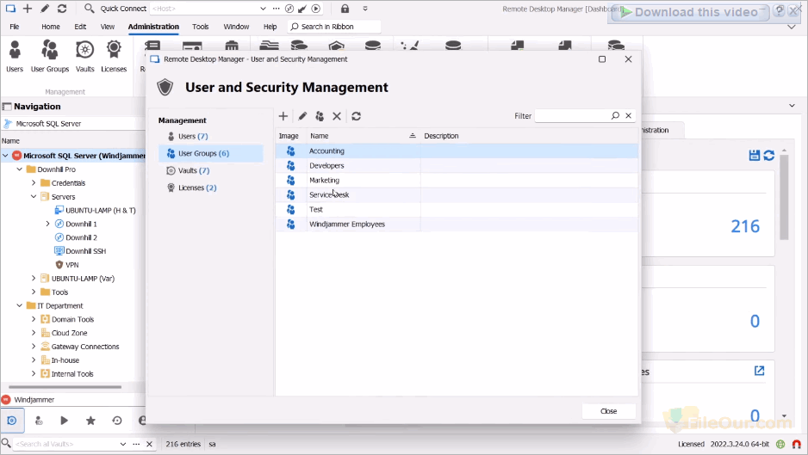The image size is (808, 455).
Task: Collapse the Microsoft SQL Server root node
Action: point(5,155)
